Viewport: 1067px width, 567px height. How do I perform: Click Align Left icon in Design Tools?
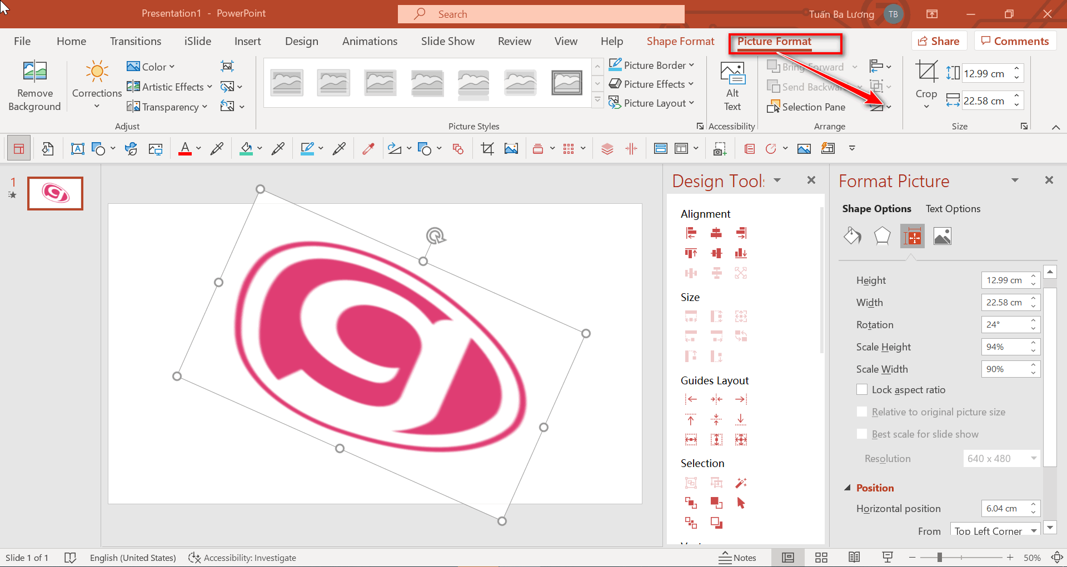[691, 233]
